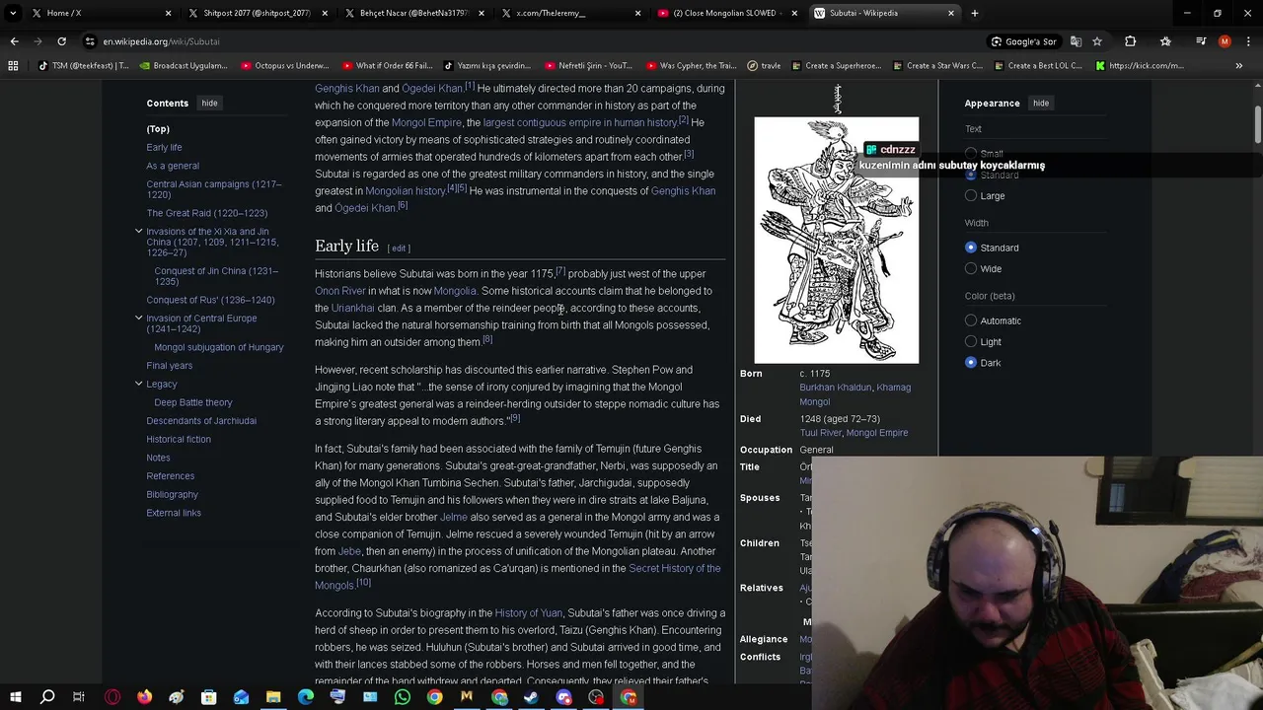Screen dimensions: 1263x710
Task: Switch to Behçet Nacar tab
Action: click(412, 13)
